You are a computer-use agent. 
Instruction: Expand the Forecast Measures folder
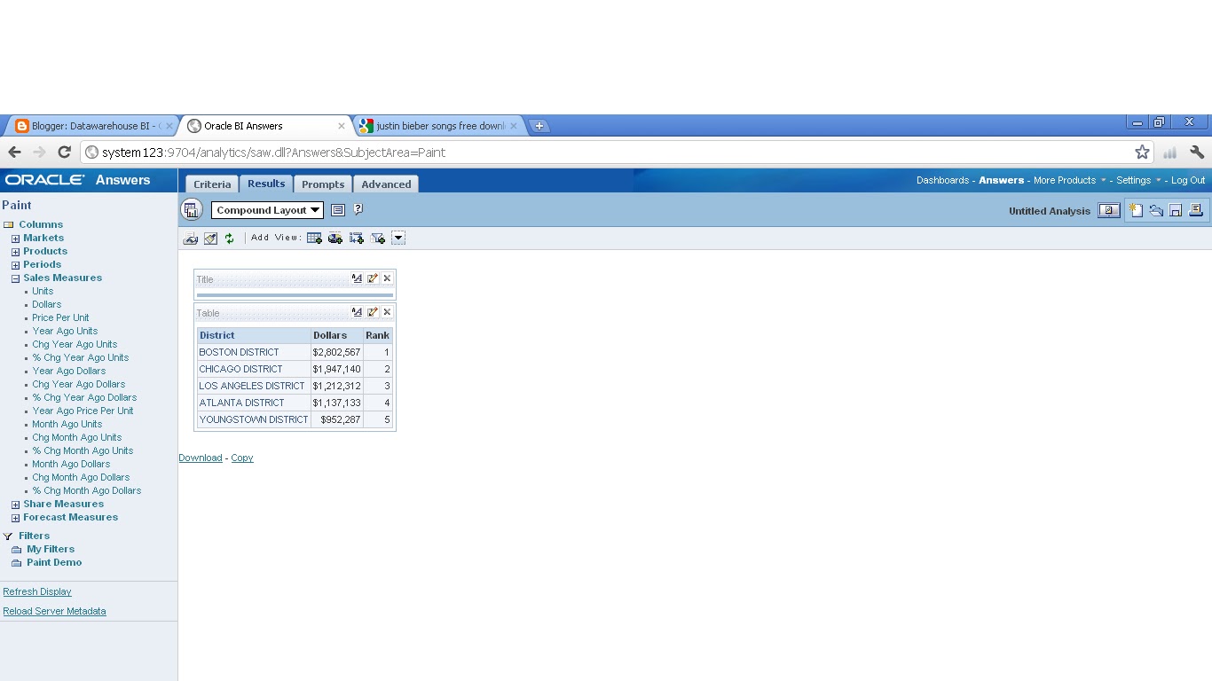15,518
